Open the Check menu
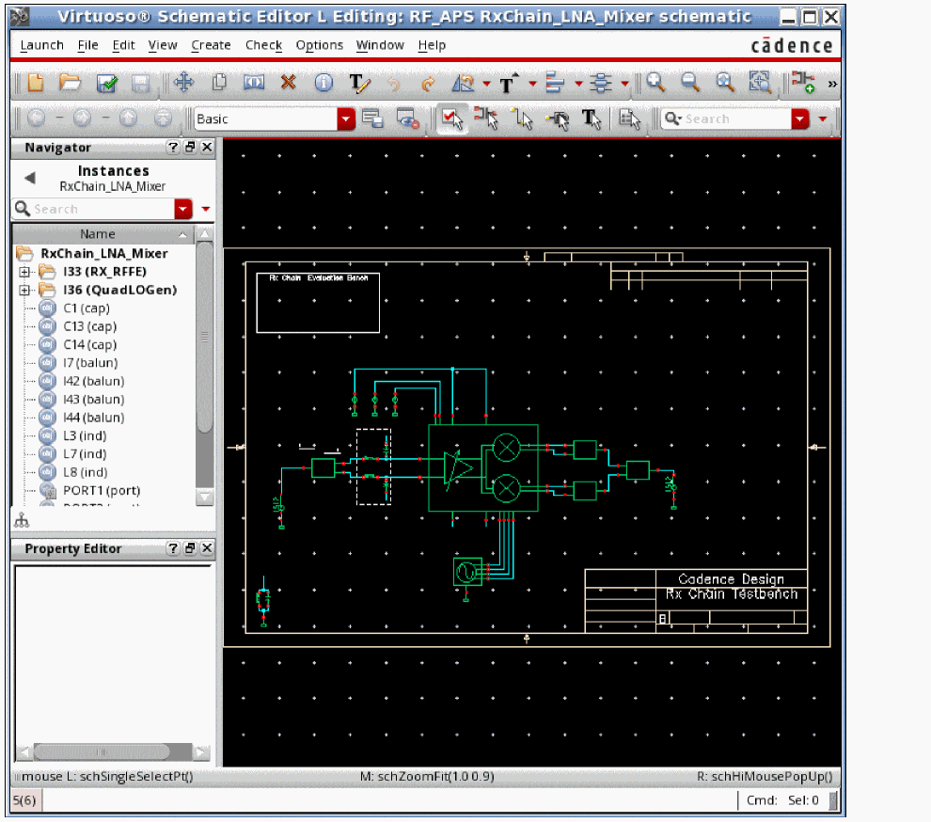Screen dimensions: 931x822 pyautogui.click(x=263, y=45)
